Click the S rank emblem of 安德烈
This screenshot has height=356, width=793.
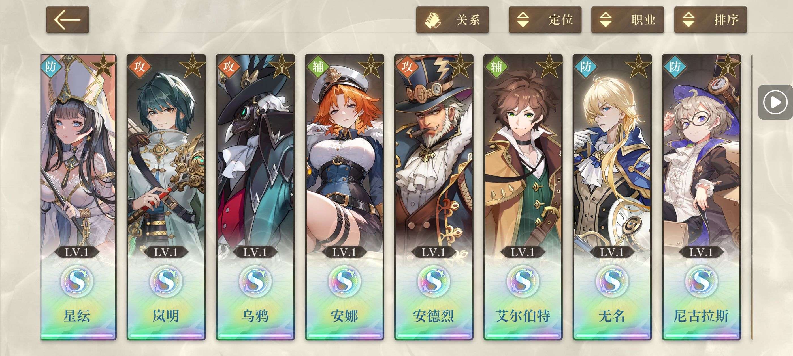pyautogui.click(x=433, y=281)
